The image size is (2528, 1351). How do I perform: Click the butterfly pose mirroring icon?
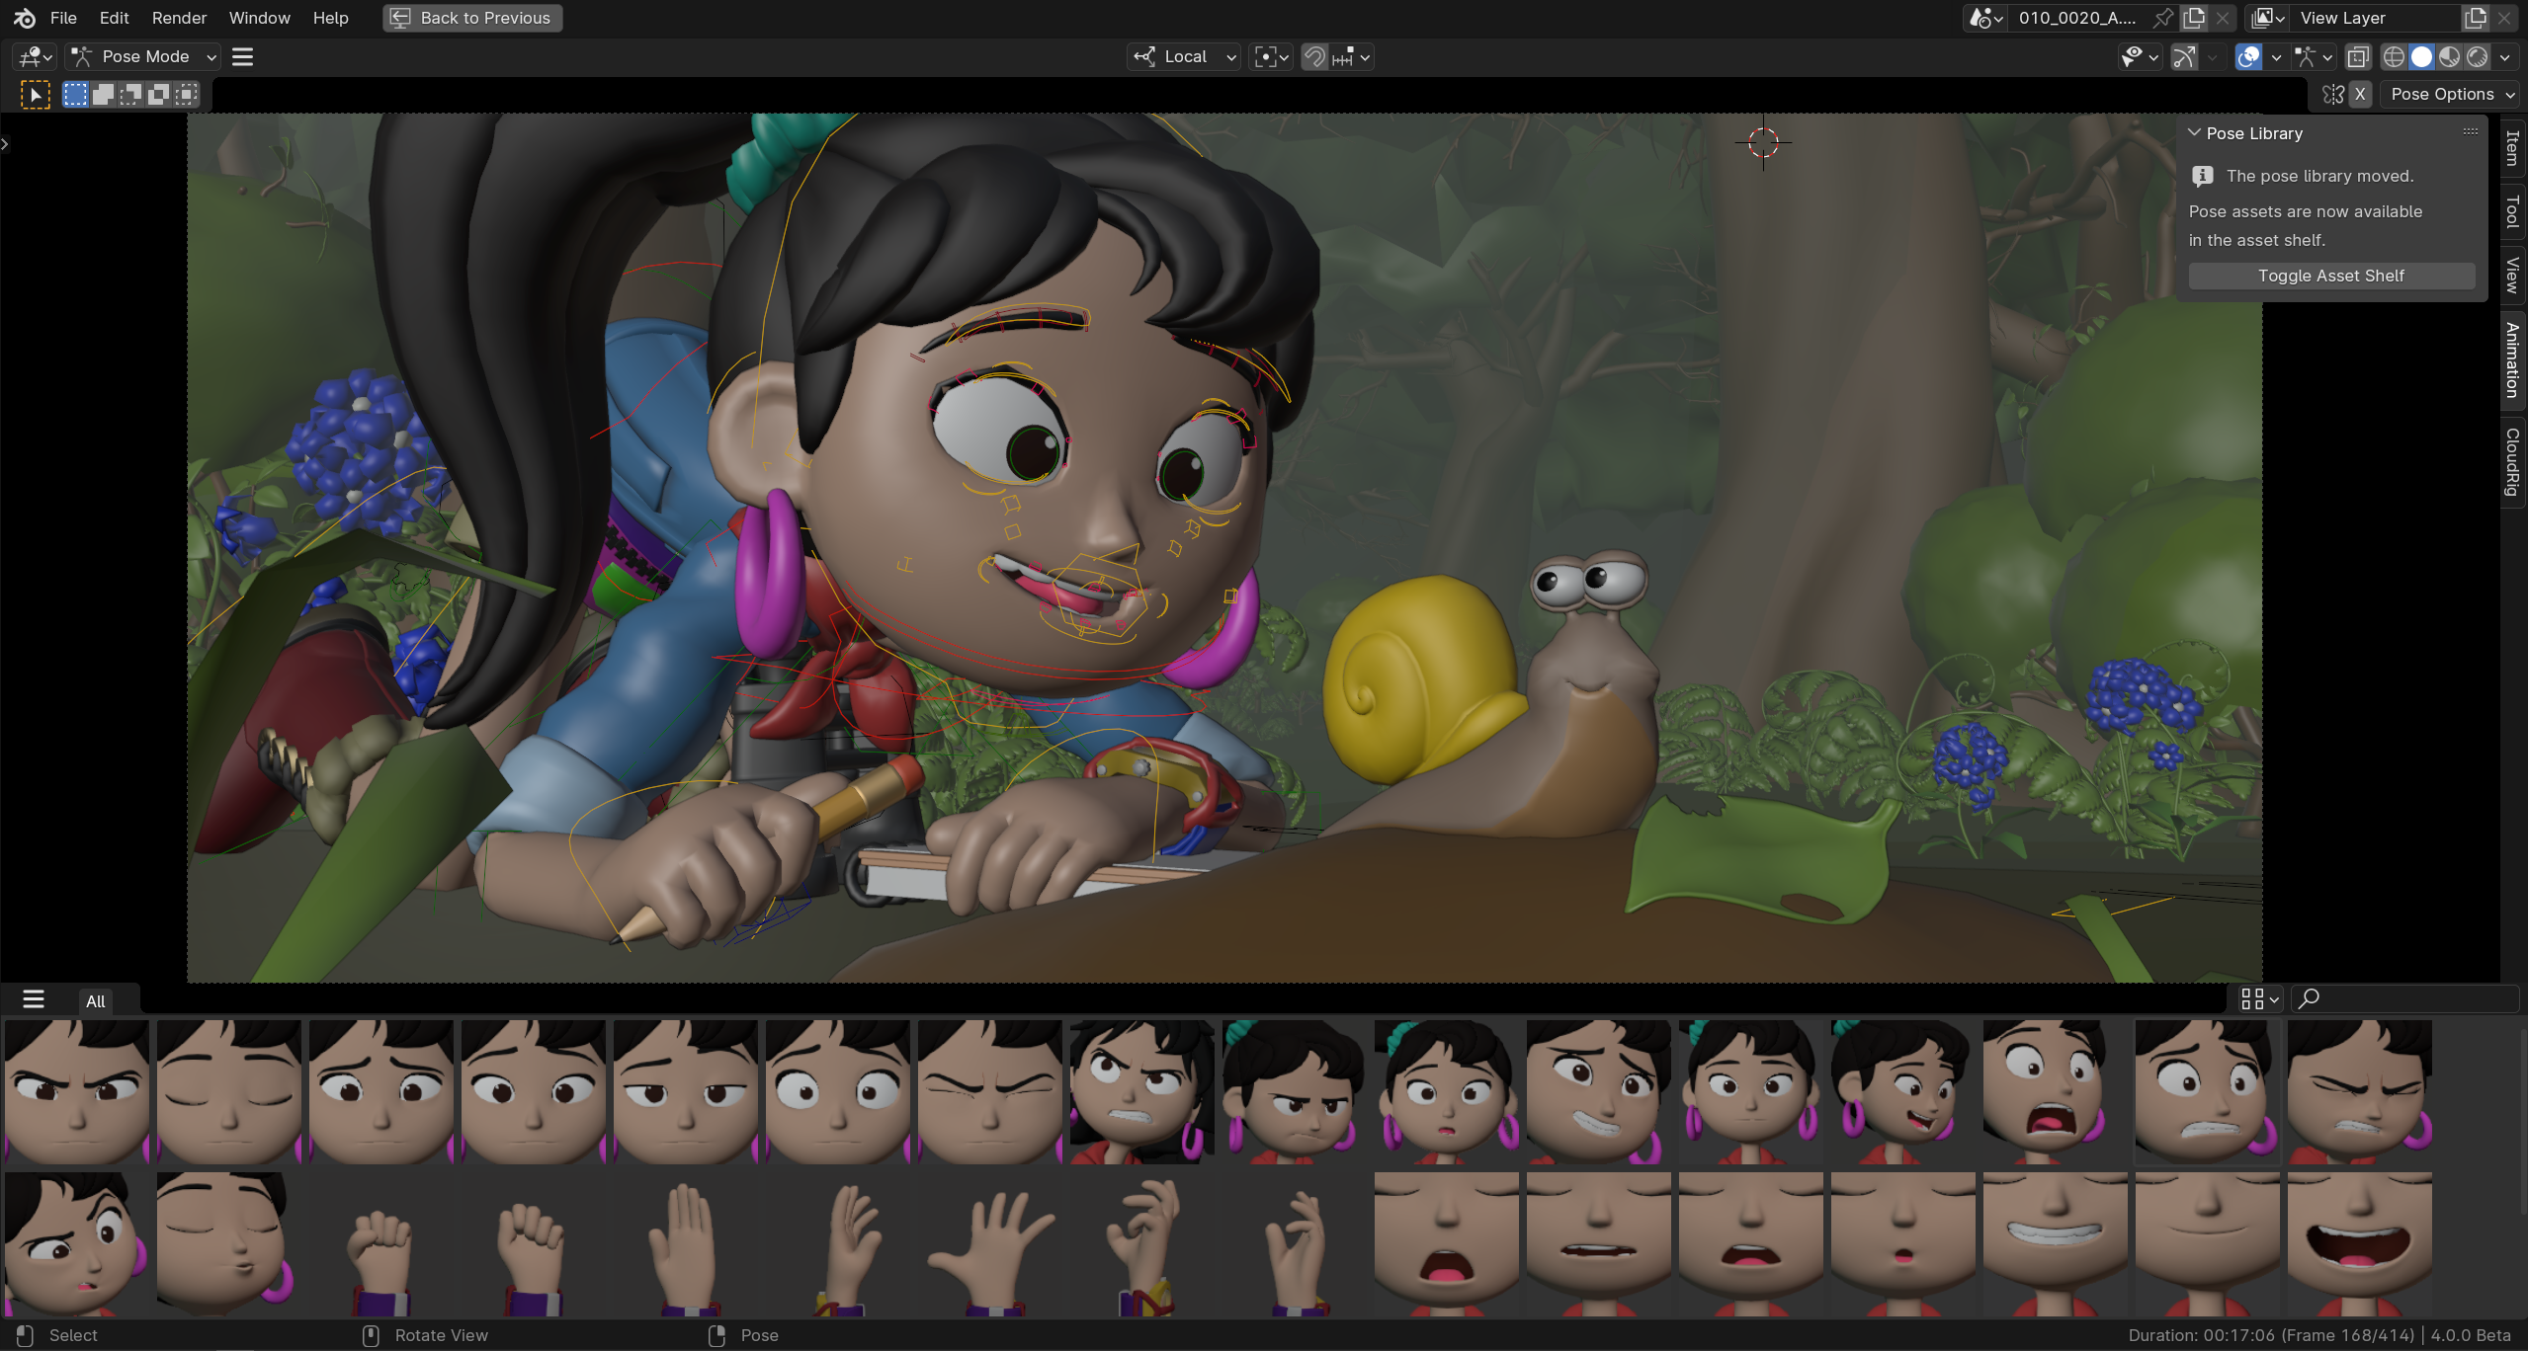tap(2333, 94)
